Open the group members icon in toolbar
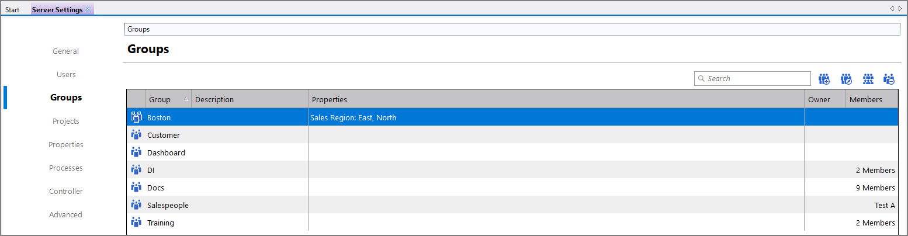The height and width of the screenshot is (236, 908). (868, 79)
